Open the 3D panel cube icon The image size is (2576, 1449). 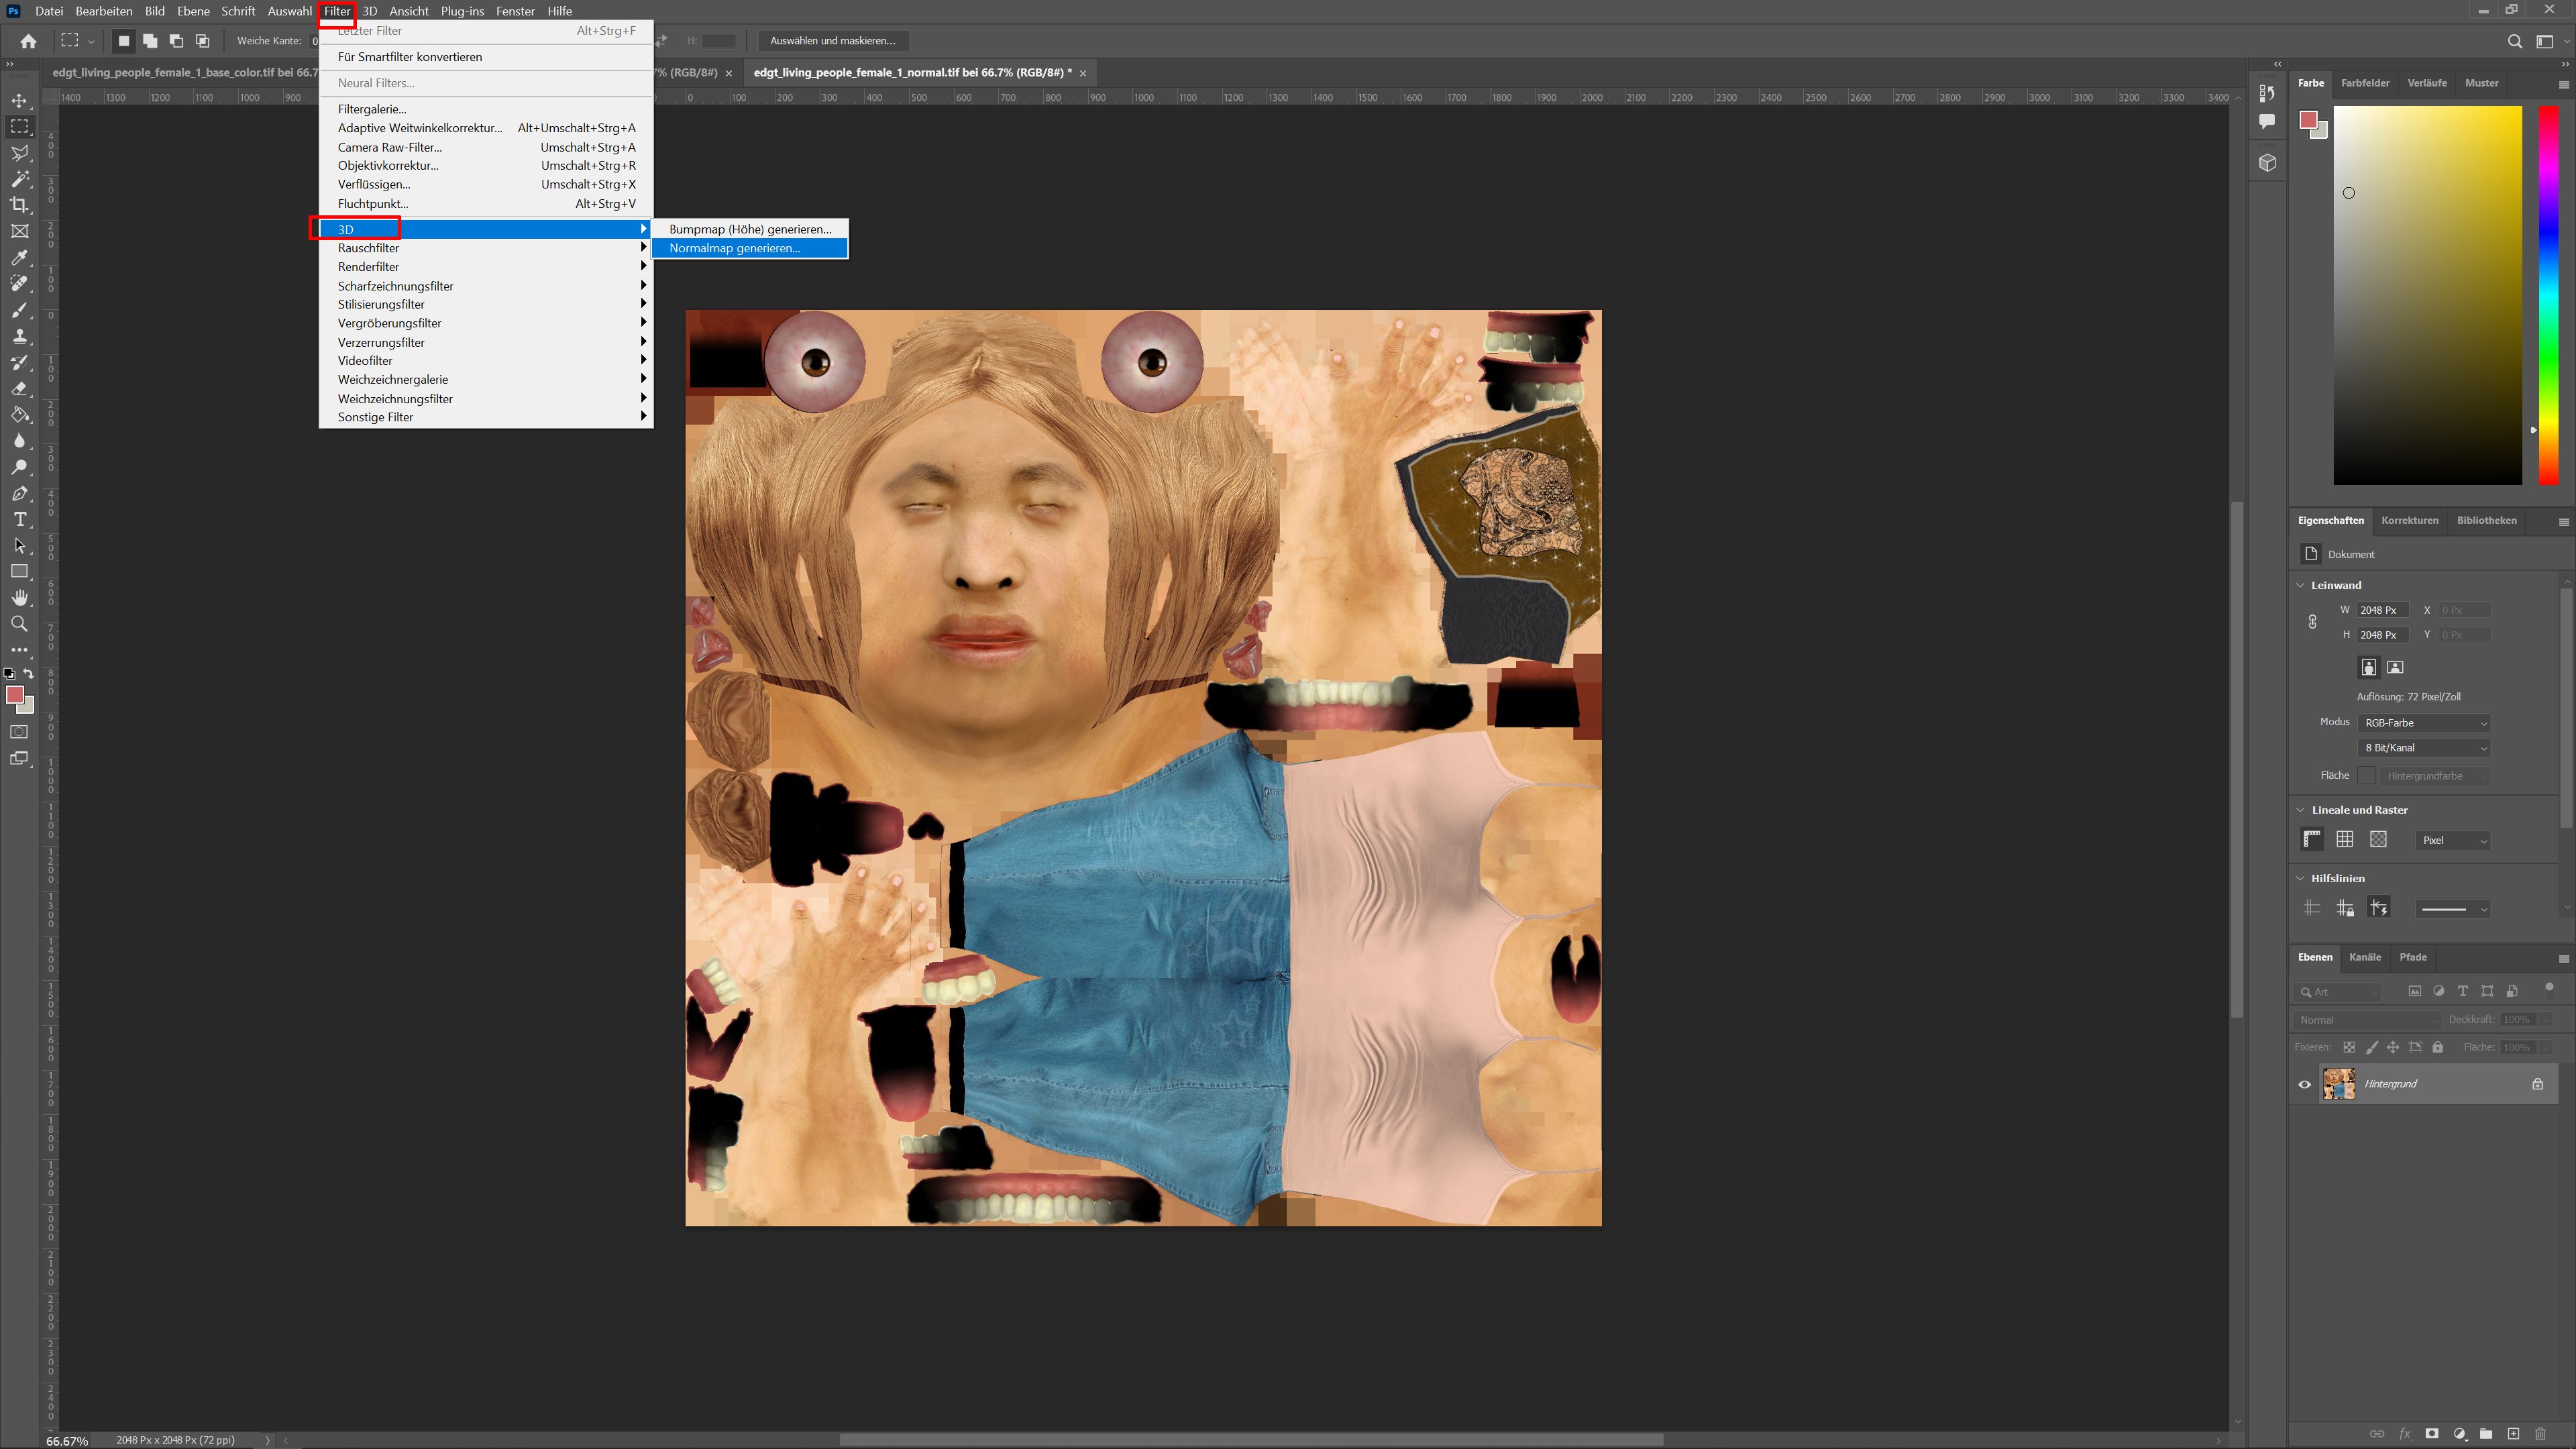[2267, 163]
